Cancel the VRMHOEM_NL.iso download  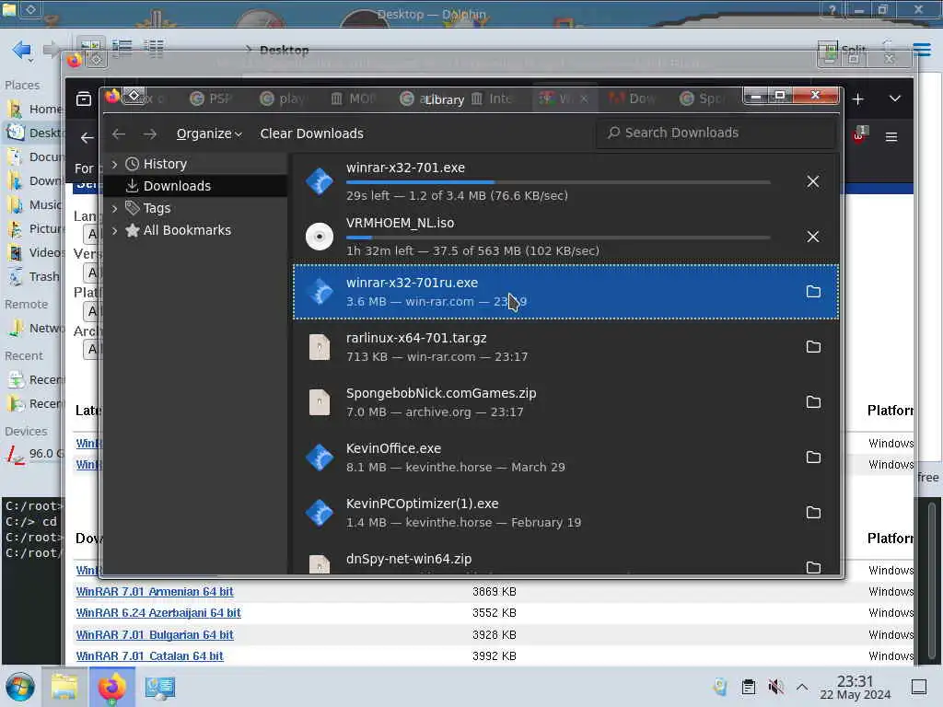click(812, 237)
